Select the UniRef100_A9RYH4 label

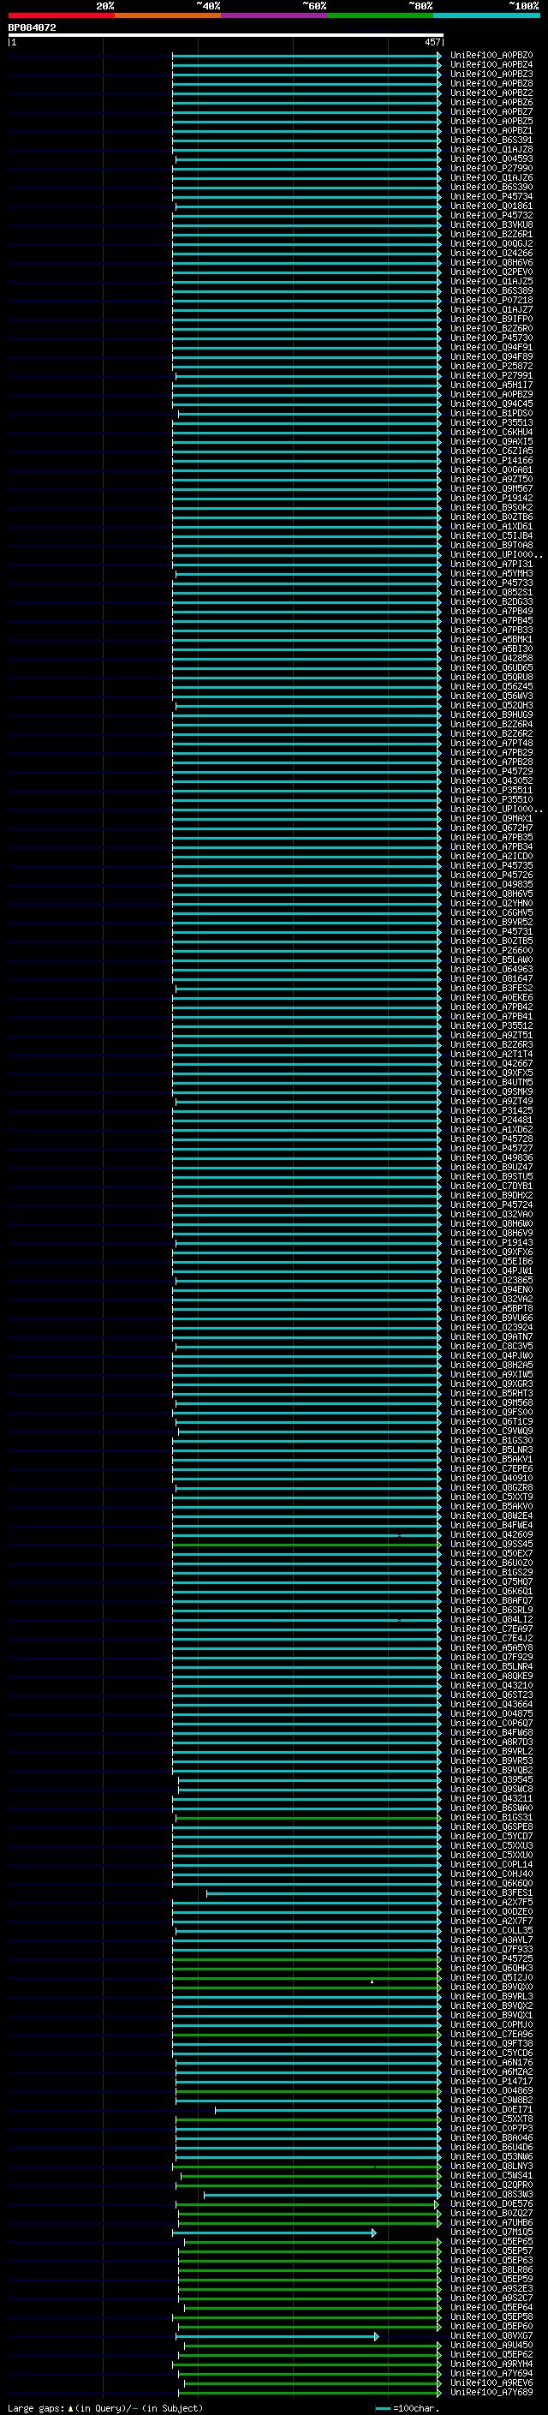(491, 2364)
